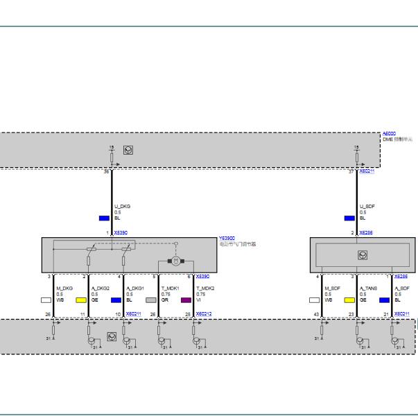Click pin number 23 on A_TANS wire
Screen dimensions: 418x416
coord(351,314)
